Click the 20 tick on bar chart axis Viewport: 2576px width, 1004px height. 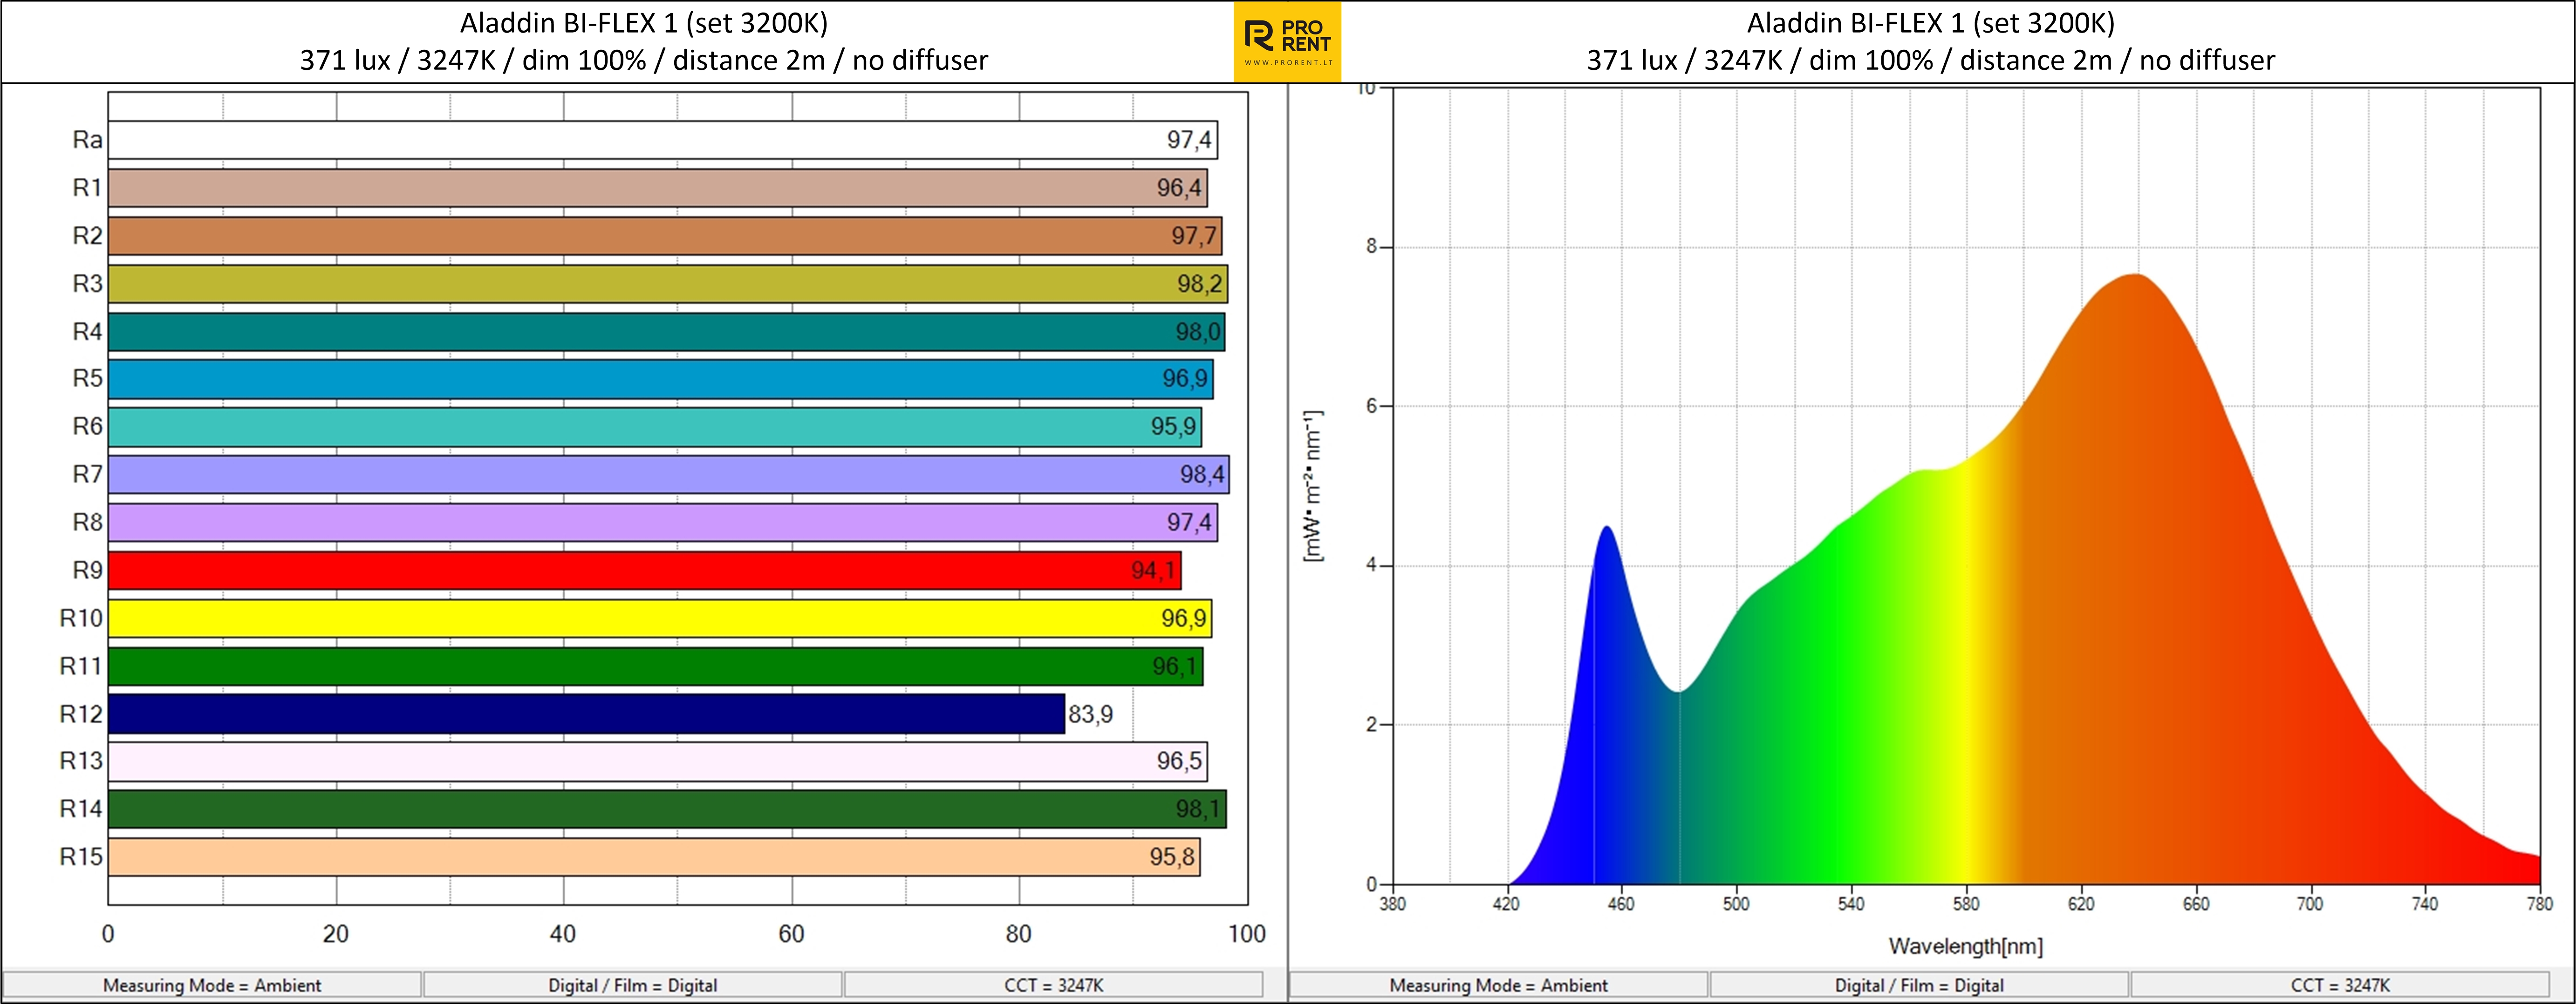pos(336,934)
